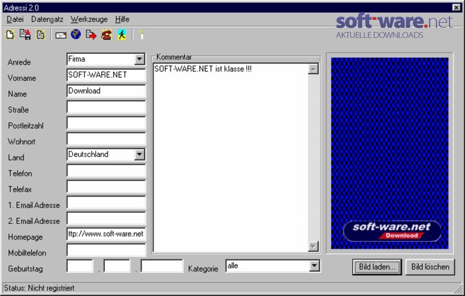Screen dimensions: 465x296
Task: Click the Geburtstag month field
Action: click(117, 266)
